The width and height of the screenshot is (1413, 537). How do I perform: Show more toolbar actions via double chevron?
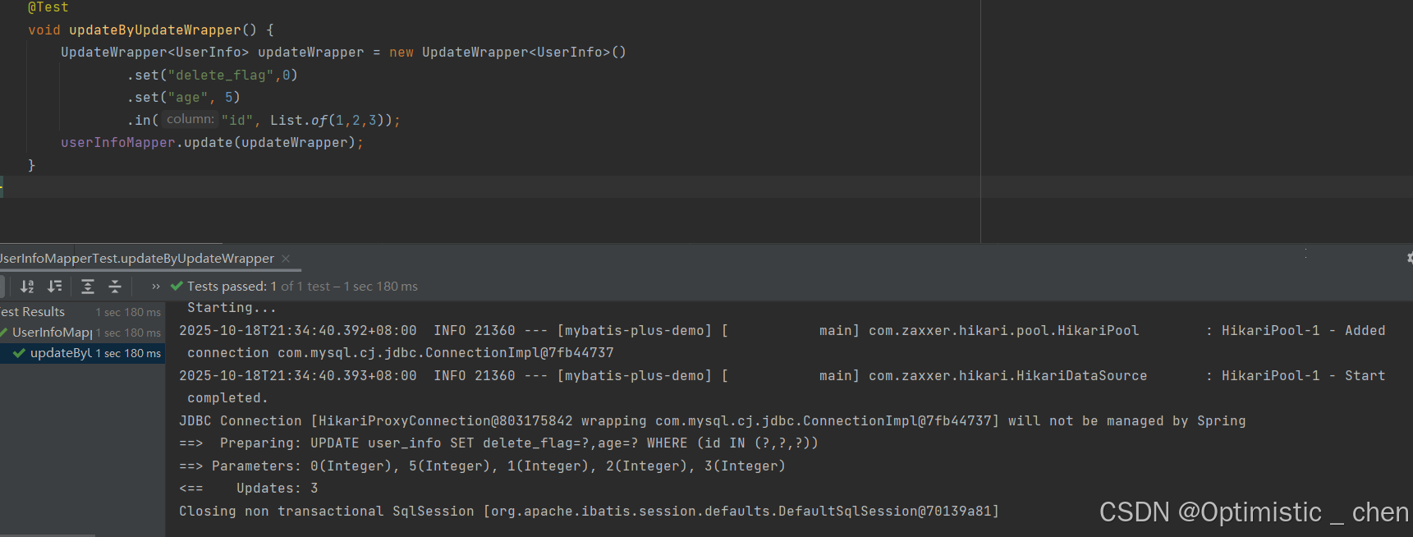coord(156,287)
